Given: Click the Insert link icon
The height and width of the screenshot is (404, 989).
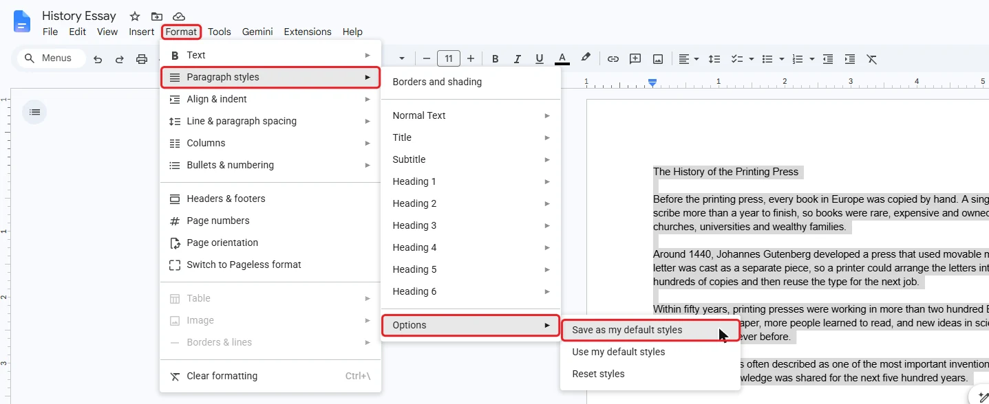Looking at the screenshot, I should pyautogui.click(x=613, y=59).
